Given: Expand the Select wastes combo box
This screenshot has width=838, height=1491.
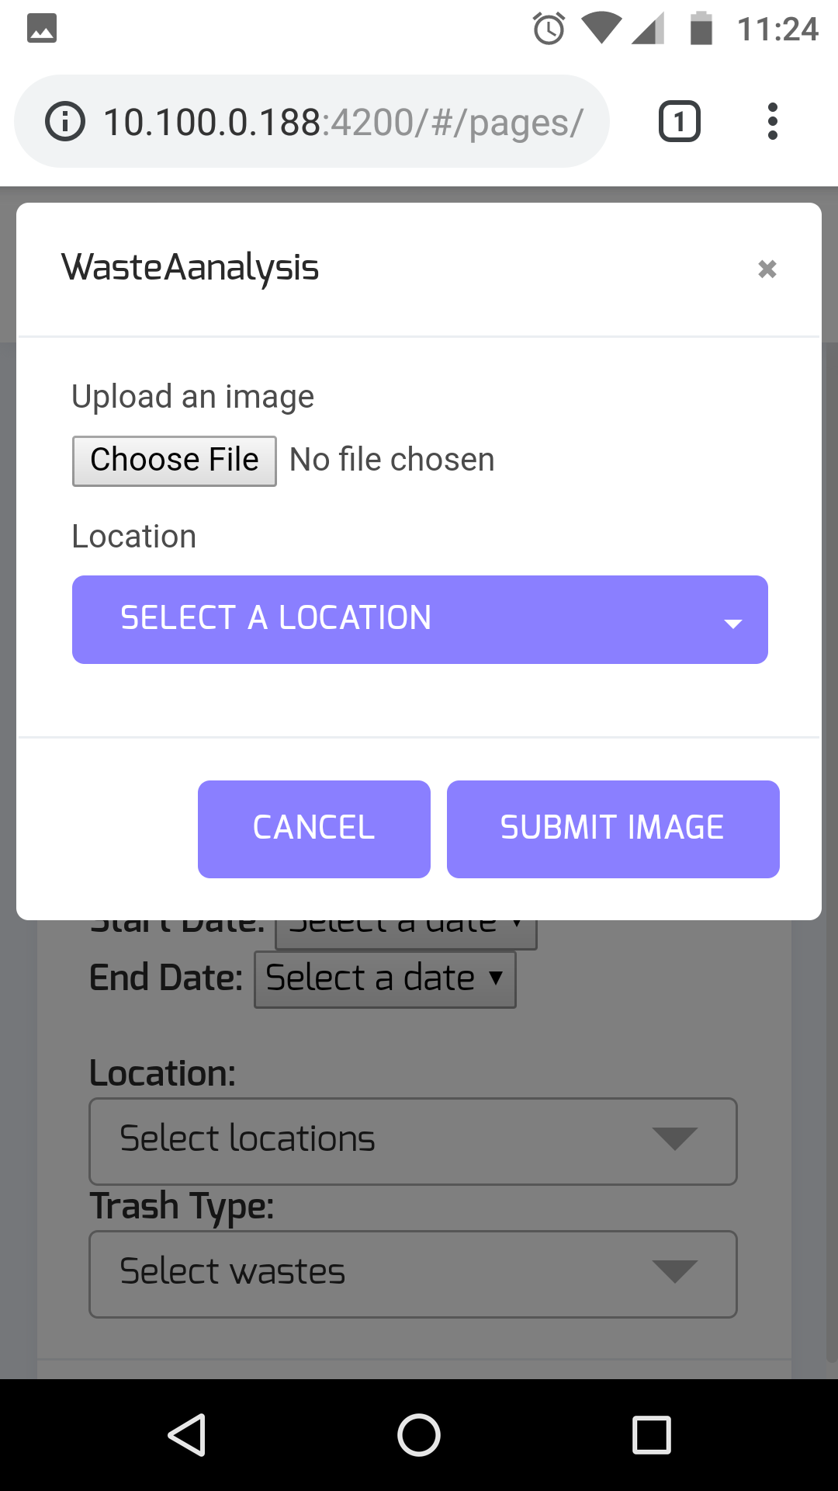Looking at the screenshot, I should 413,1274.
